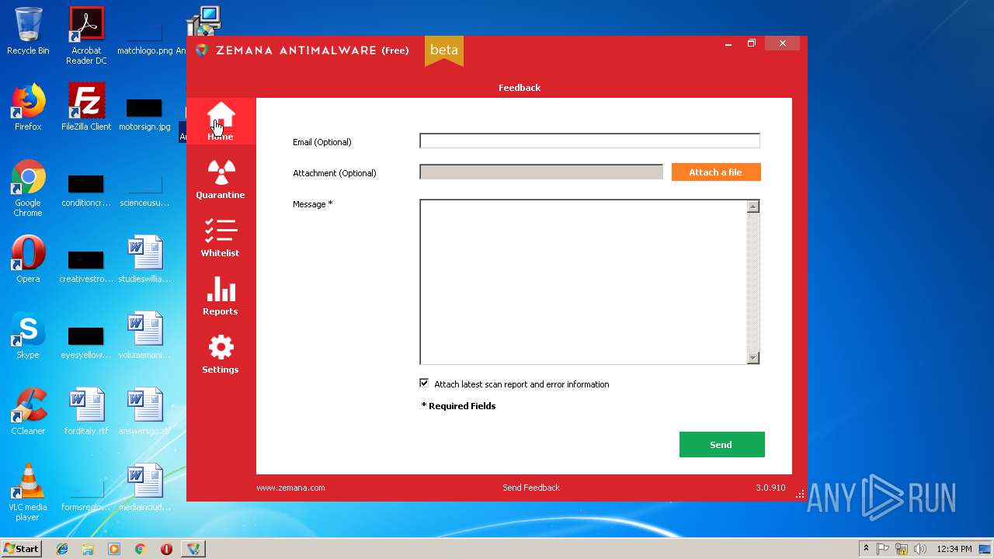Click the 12:34 PM system clock
Image resolution: width=994 pixels, height=559 pixels.
[954, 549]
